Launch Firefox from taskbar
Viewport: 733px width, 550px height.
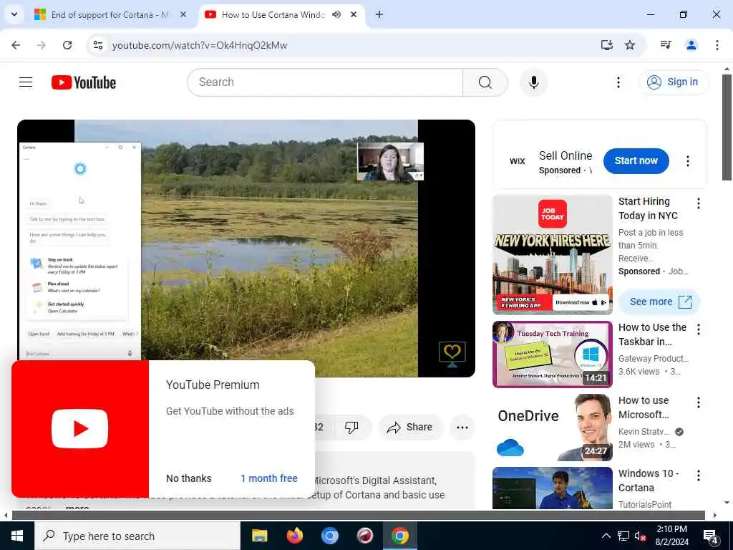tap(294, 536)
